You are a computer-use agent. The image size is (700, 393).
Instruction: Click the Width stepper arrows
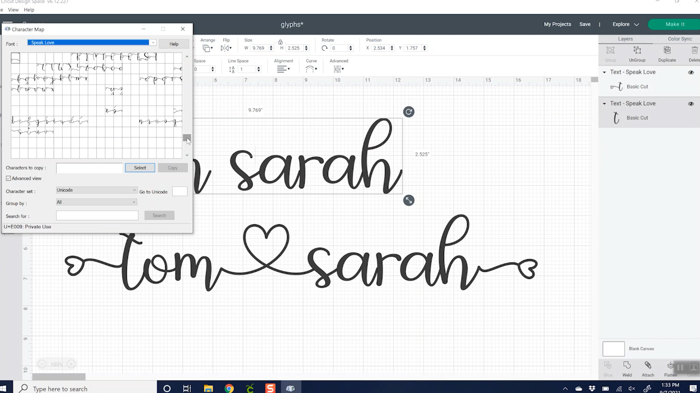[271, 48]
